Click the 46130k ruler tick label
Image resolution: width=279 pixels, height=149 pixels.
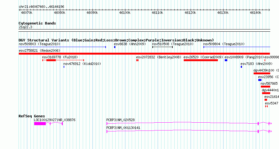(223, 13)
